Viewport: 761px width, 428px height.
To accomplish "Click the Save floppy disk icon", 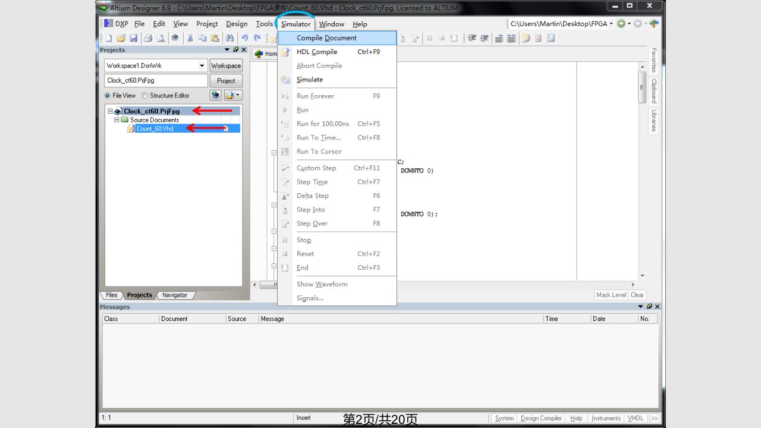I will 133,38.
